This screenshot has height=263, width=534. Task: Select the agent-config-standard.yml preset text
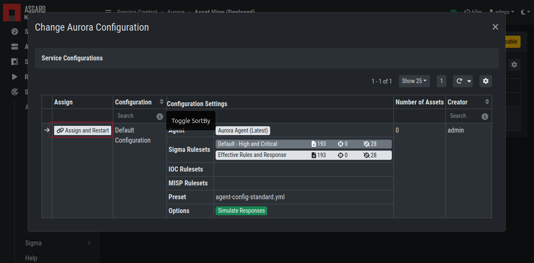click(250, 197)
